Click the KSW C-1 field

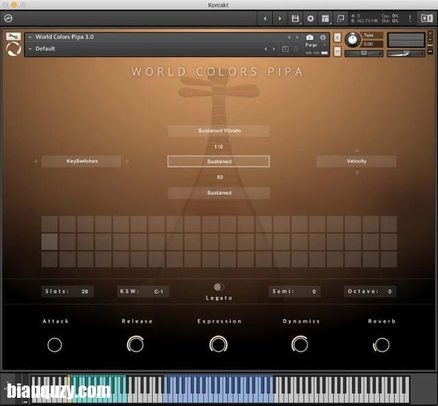tap(143, 292)
